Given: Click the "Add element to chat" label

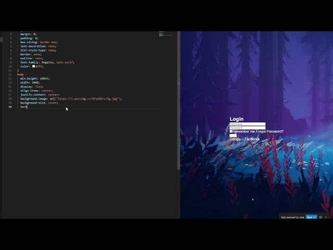Looking at the screenshot, I should [x=292, y=217].
